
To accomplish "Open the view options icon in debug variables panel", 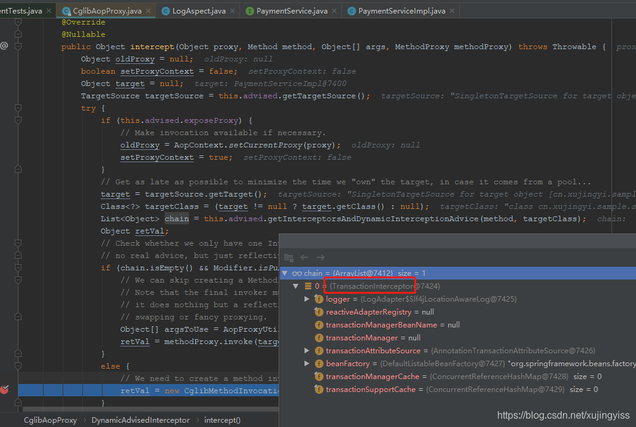I will pos(289,257).
